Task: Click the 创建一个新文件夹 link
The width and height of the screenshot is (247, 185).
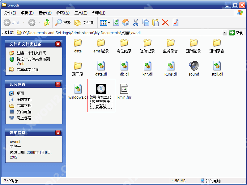Action: 31,53
